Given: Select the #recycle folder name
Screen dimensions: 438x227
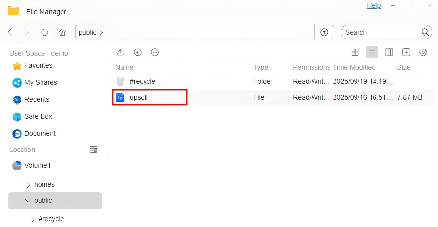Looking at the screenshot, I should click(142, 81).
